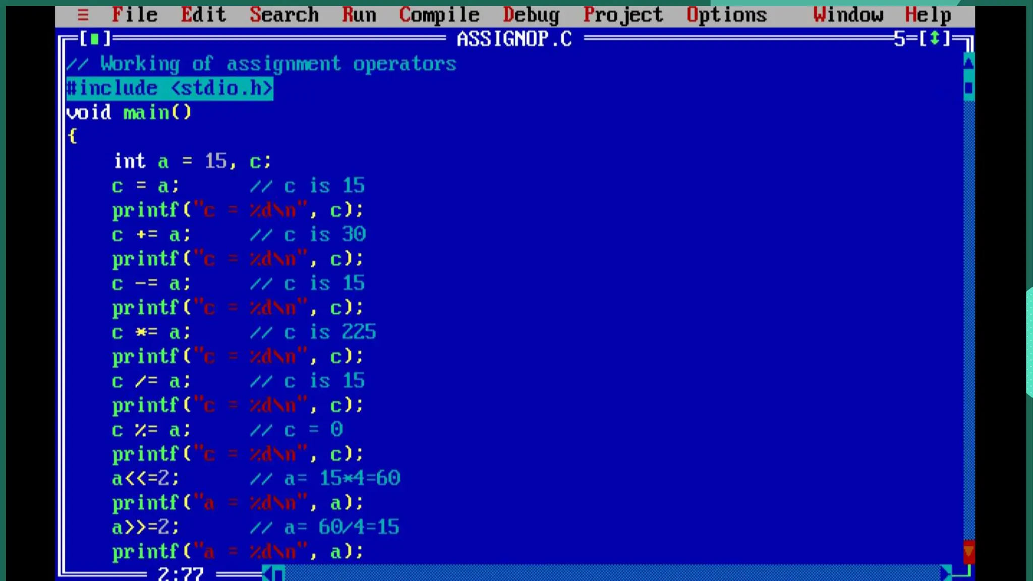The image size is (1033, 581).
Task: Click the comment '// c is 30'
Action: point(308,235)
